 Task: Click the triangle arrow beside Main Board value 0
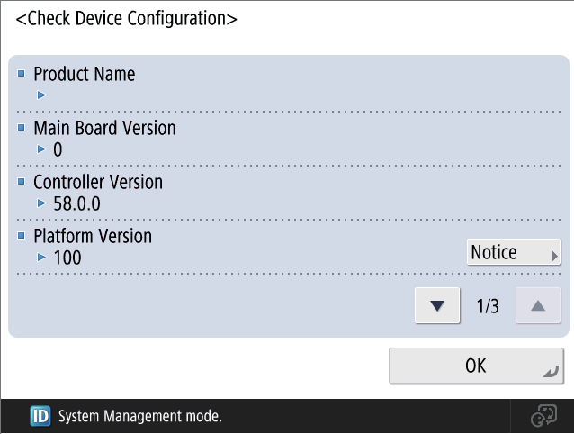pyautogui.click(x=41, y=149)
